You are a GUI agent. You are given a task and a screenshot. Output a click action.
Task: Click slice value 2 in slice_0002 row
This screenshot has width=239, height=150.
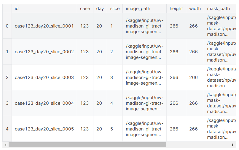(x=111, y=52)
